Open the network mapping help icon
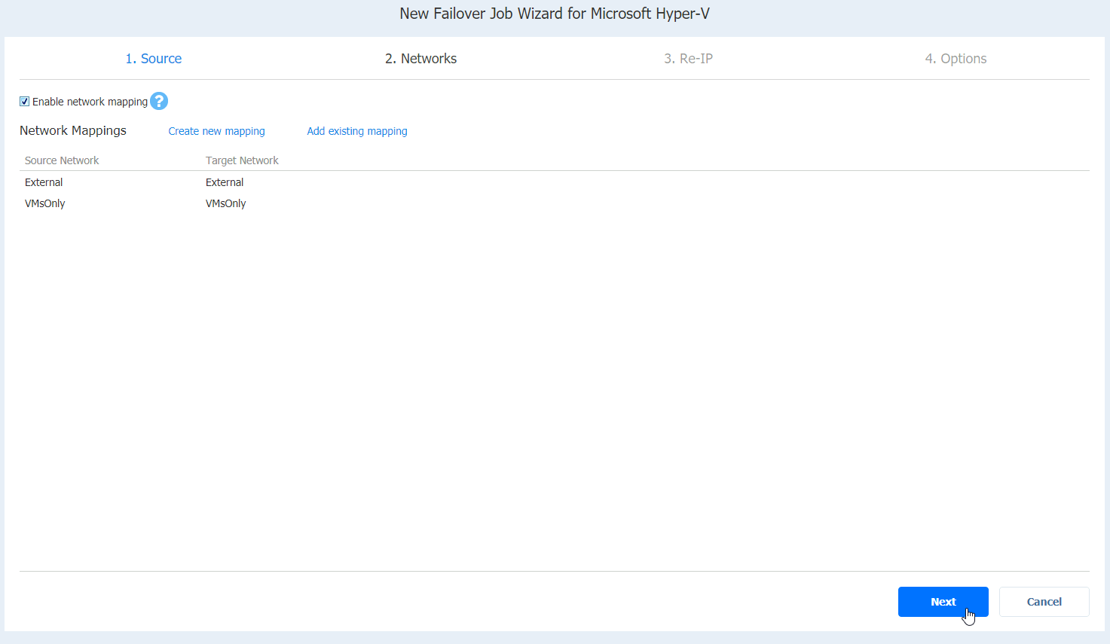This screenshot has width=1110, height=644. [x=159, y=101]
